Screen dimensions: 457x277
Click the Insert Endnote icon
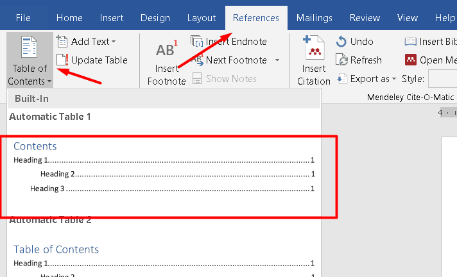click(197, 42)
